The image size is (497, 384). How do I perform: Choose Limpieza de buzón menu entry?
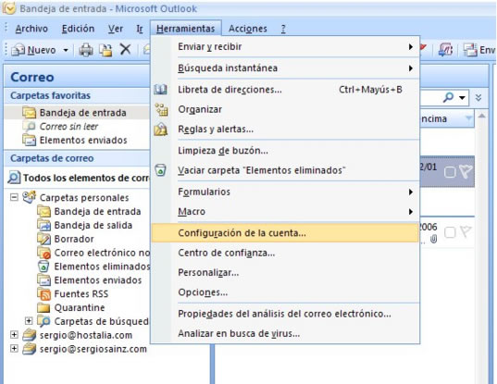(285, 150)
